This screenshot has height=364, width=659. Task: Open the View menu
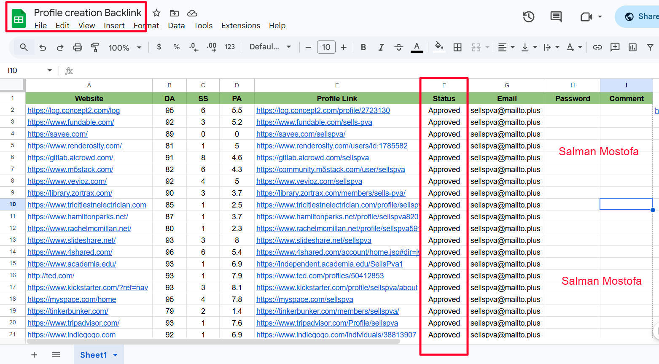pos(86,26)
